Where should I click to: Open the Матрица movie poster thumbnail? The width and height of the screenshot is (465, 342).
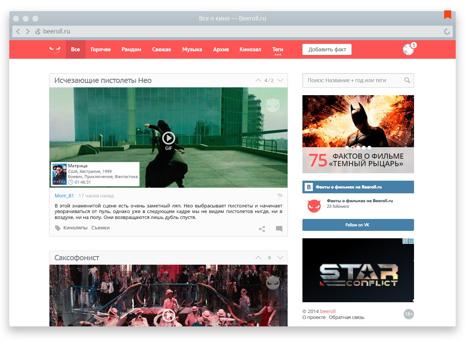point(60,174)
